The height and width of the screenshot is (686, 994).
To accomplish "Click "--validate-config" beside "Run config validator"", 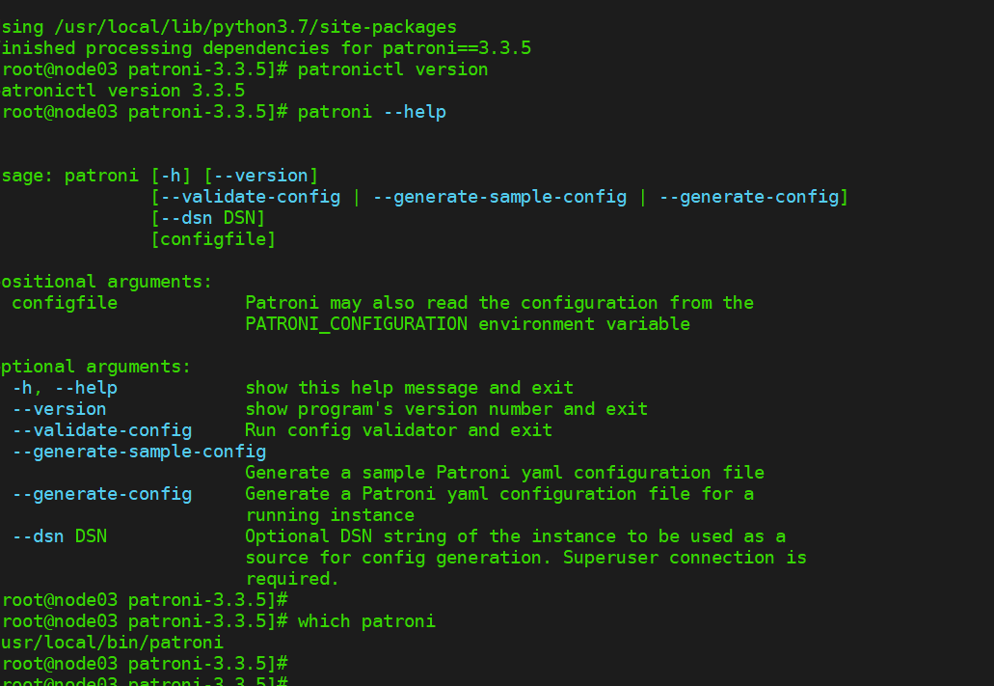I will pyautogui.click(x=101, y=430).
